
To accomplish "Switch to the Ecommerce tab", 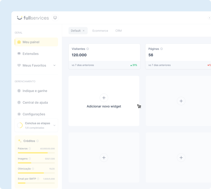I will [100, 31].
